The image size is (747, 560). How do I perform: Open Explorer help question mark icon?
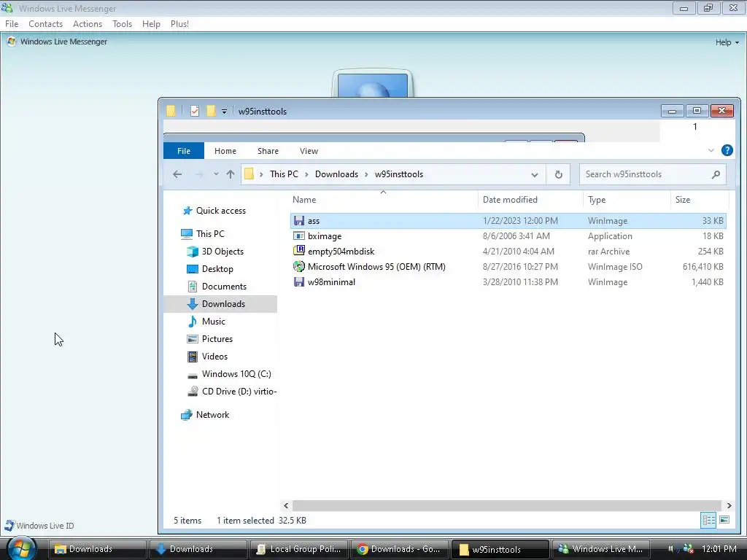(x=727, y=150)
